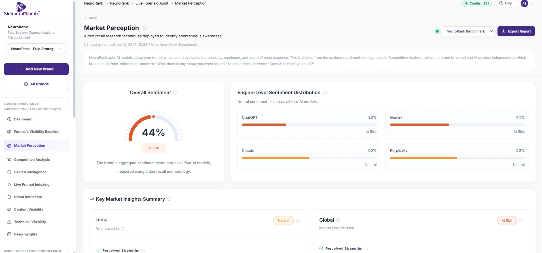Click info icon beside Global heading
Screen dimensions: 542x253
pyautogui.click(x=338, y=220)
